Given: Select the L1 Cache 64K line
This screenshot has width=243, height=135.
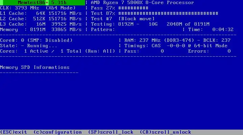Looking at the screenshot, I should click(x=41, y=13).
